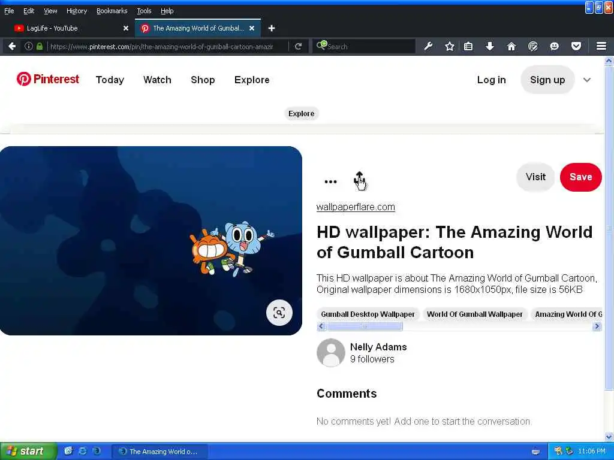Click the Sign up button
Screen dimensions: 614x460
coord(547,80)
